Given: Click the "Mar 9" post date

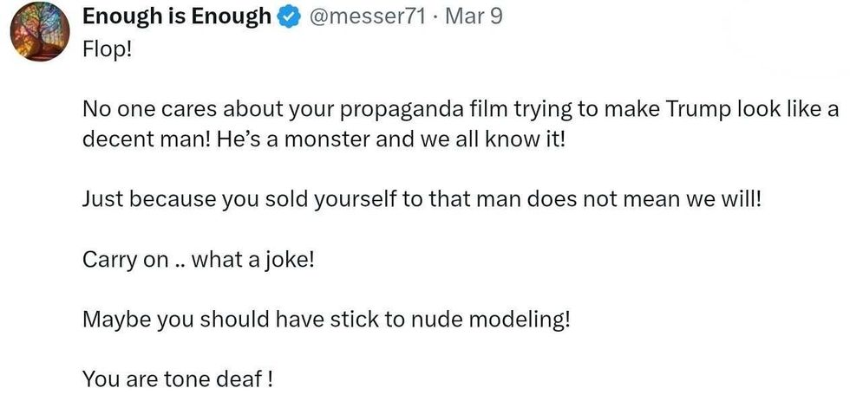Looking at the screenshot, I should [x=474, y=16].
